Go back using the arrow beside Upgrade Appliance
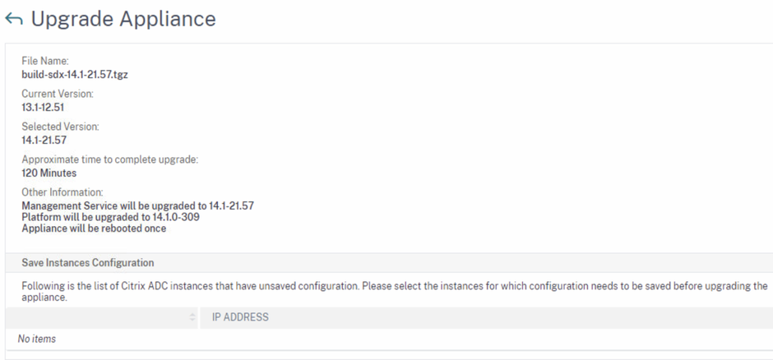773x360 pixels. pos(14,19)
